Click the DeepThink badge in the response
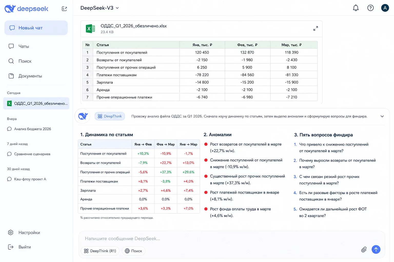 click(x=110, y=116)
